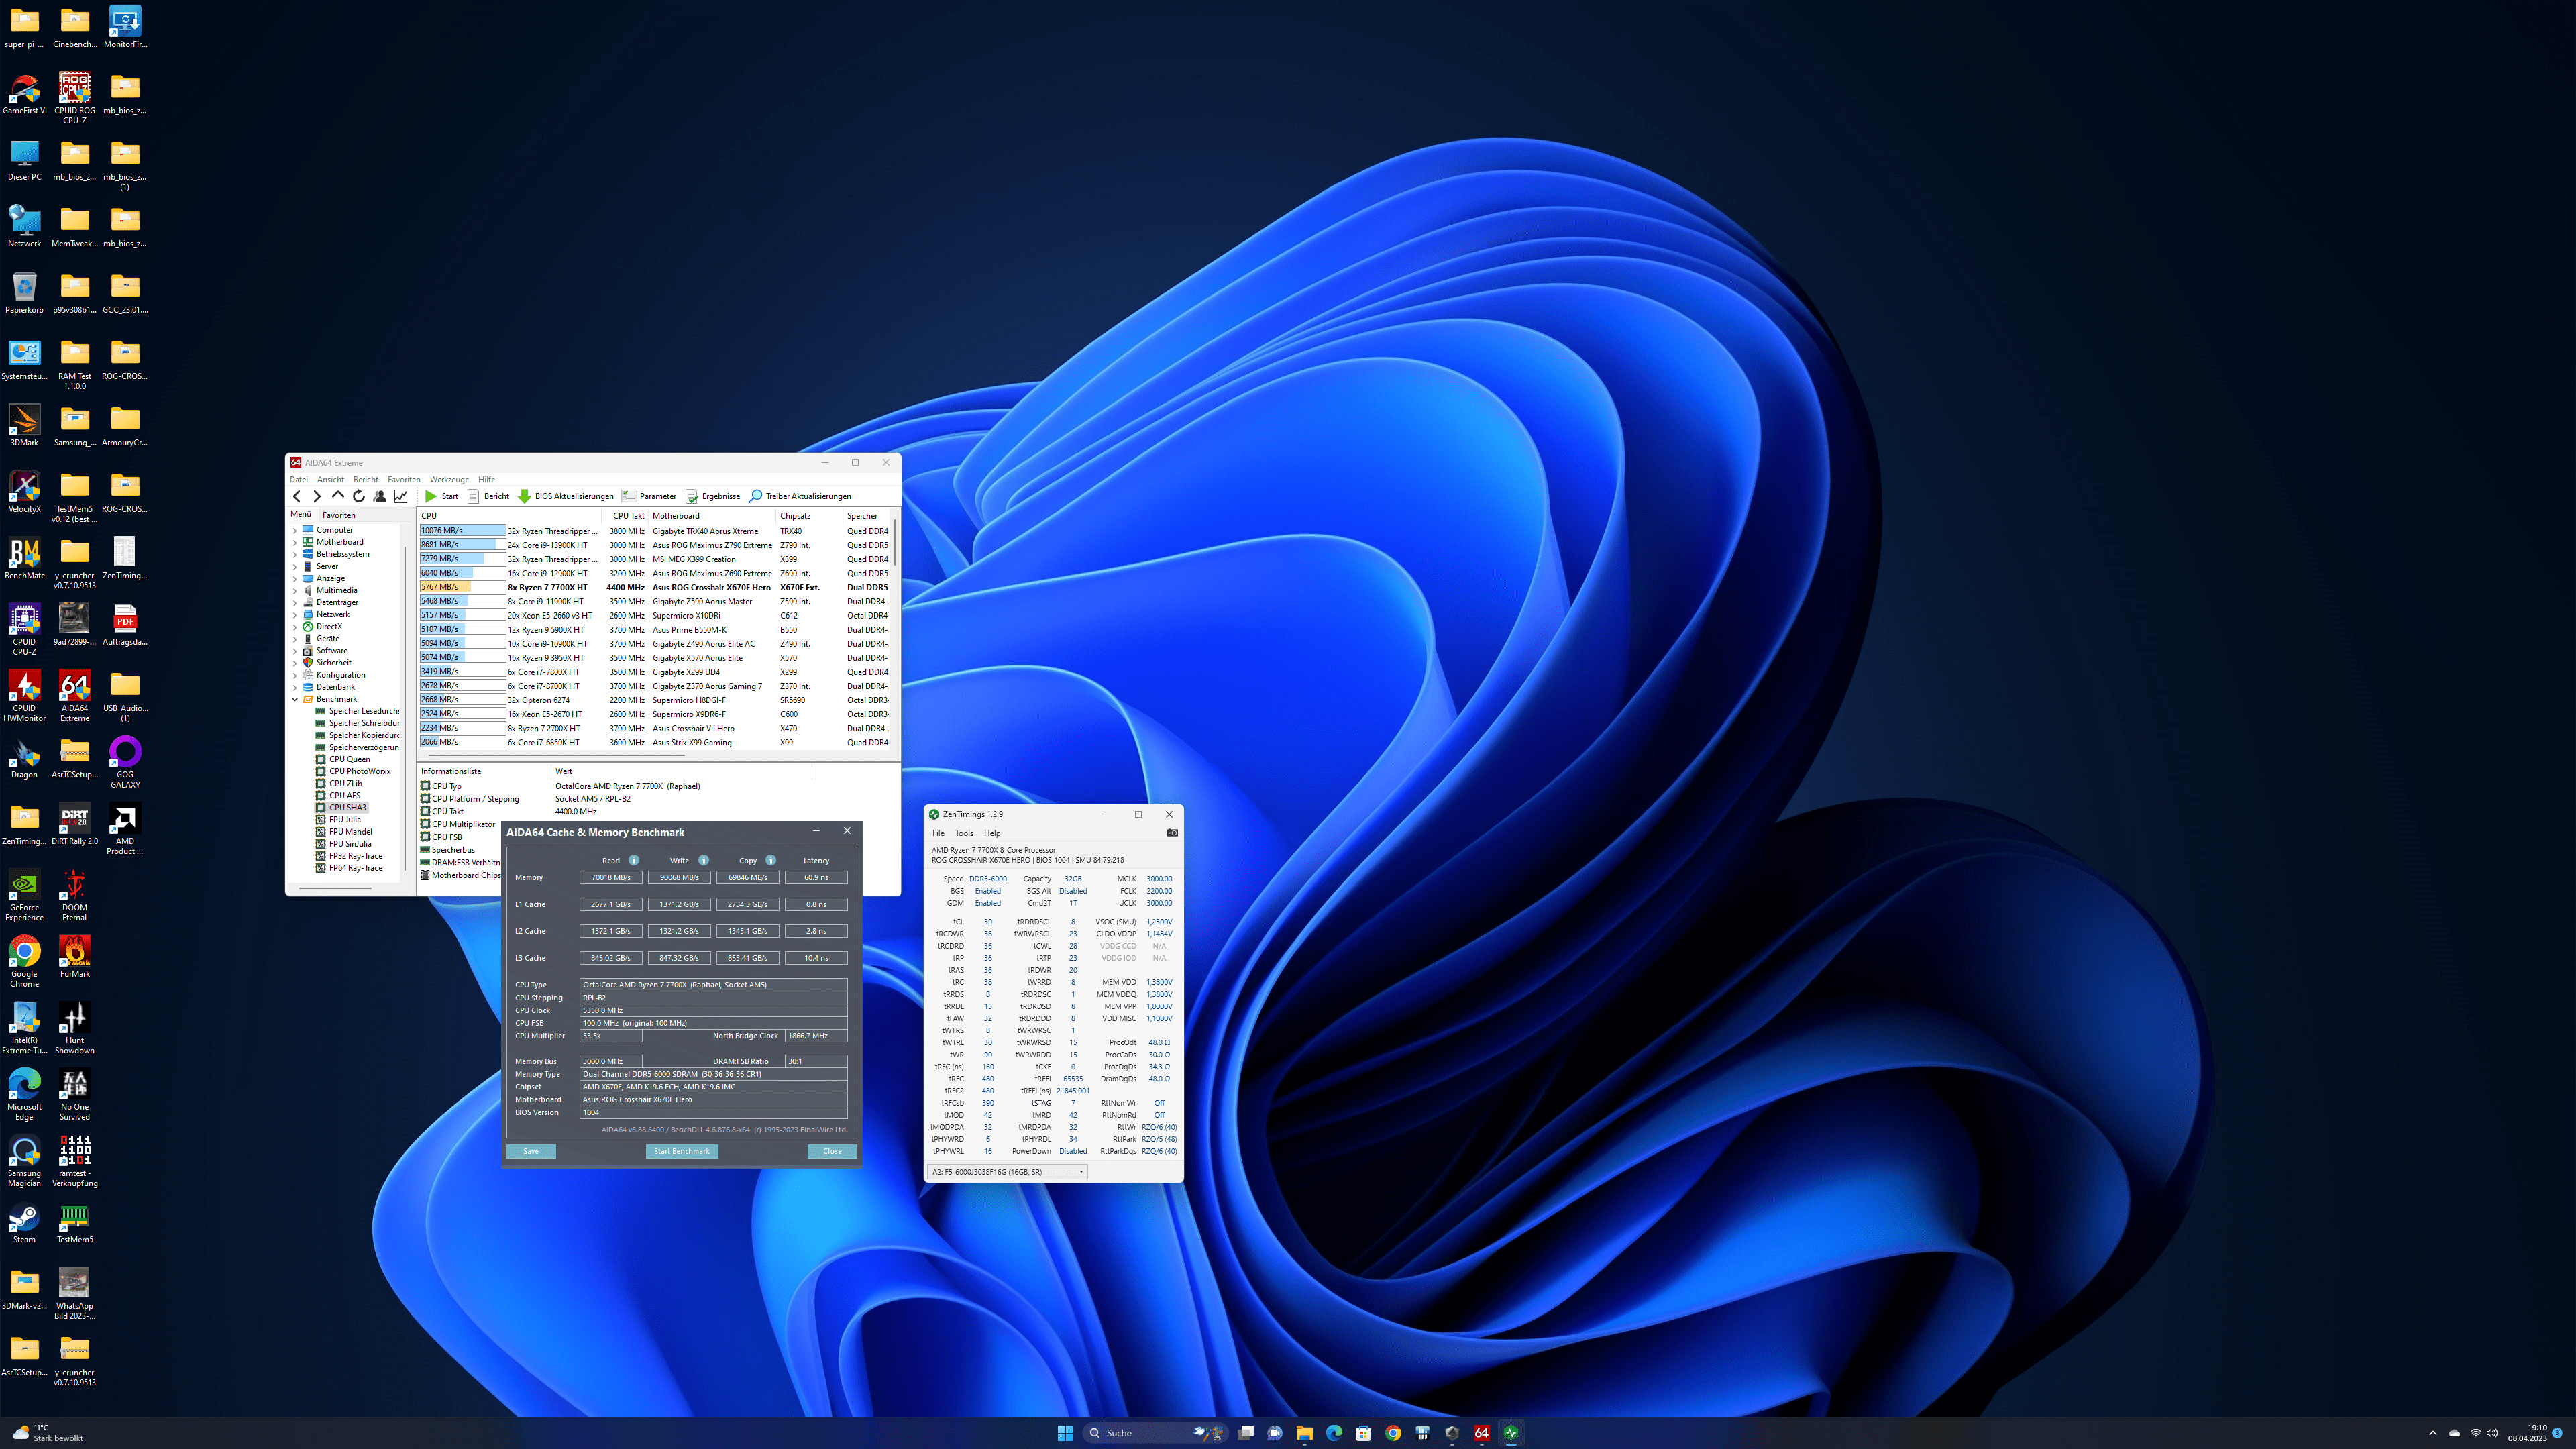The height and width of the screenshot is (1449, 2576).
Task: Expand Anzeige node in AIDA64 tree
Action: (295, 578)
